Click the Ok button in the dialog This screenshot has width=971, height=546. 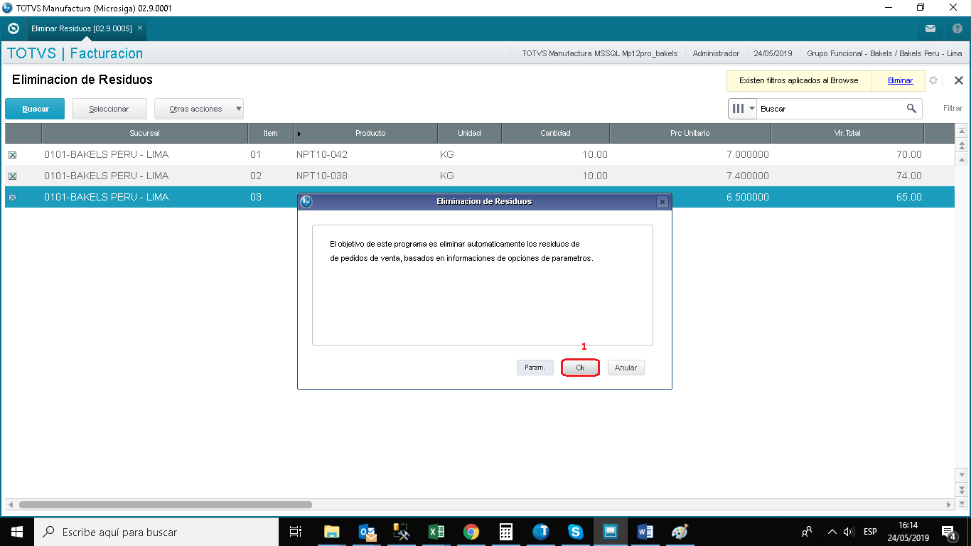click(x=580, y=368)
